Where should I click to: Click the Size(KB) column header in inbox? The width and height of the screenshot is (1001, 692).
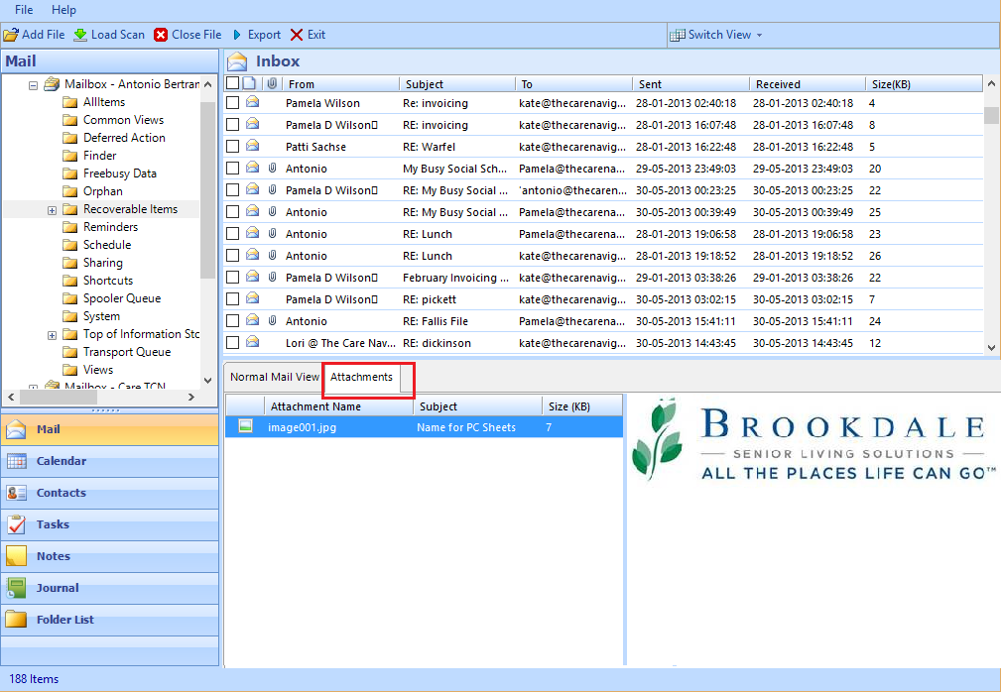click(924, 83)
